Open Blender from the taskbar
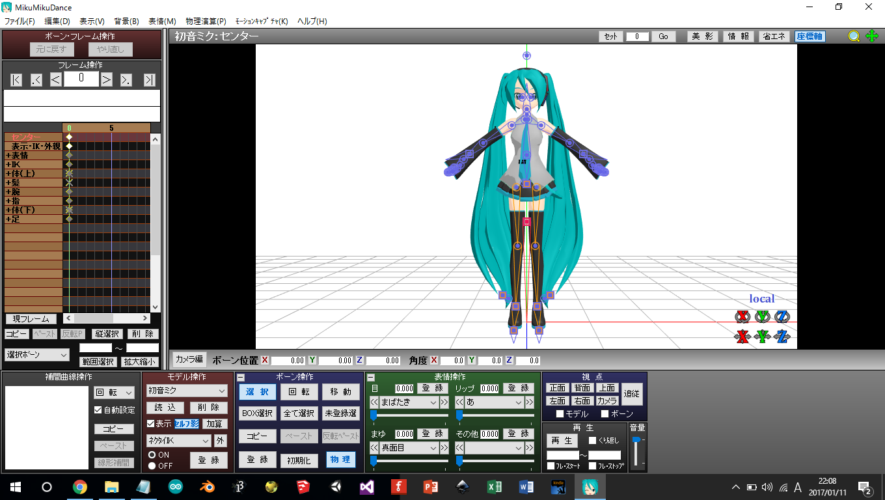The width and height of the screenshot is (885, 500). (x=208, y=486)
